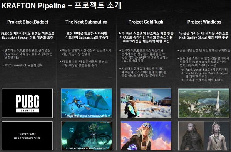
Task: Click the 'Project BlackBudget' heading
Action: tap(28, 22)
